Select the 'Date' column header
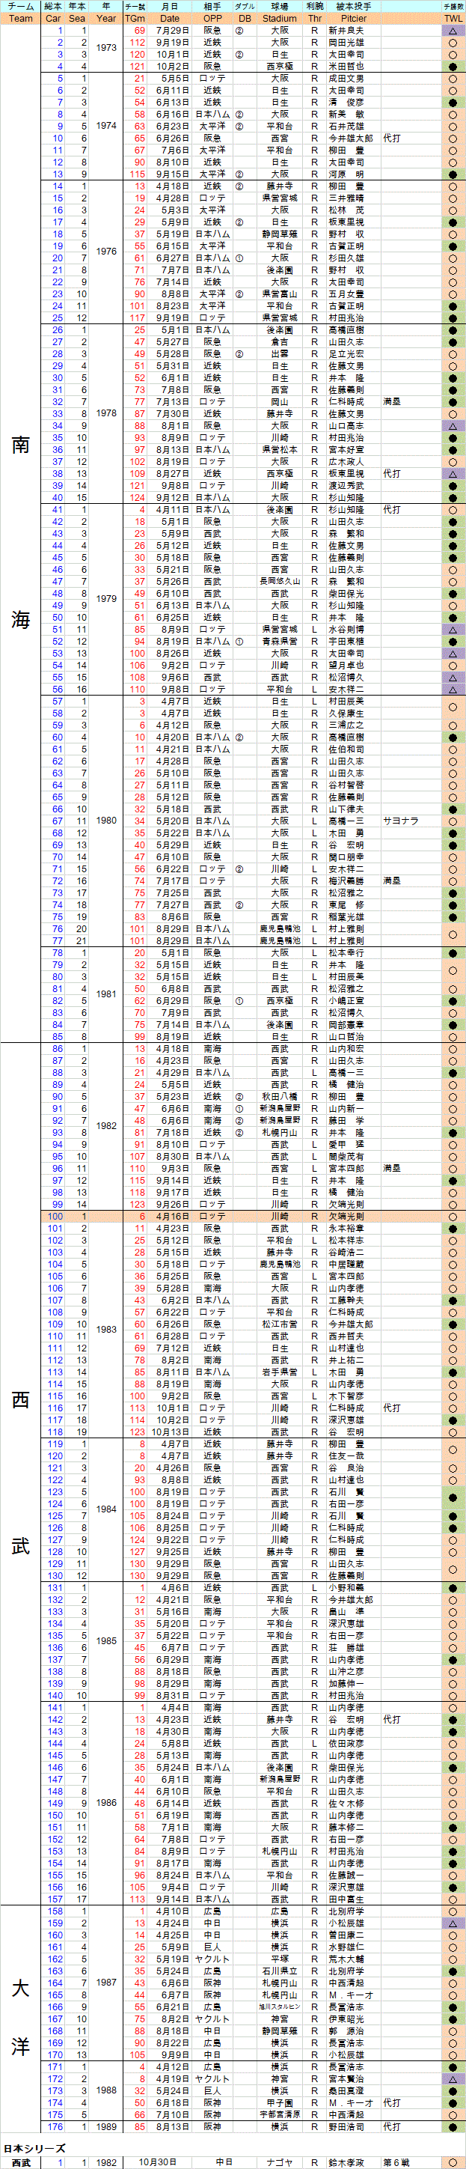Screen dimensions: 466x2169 (x=170, y=19)
